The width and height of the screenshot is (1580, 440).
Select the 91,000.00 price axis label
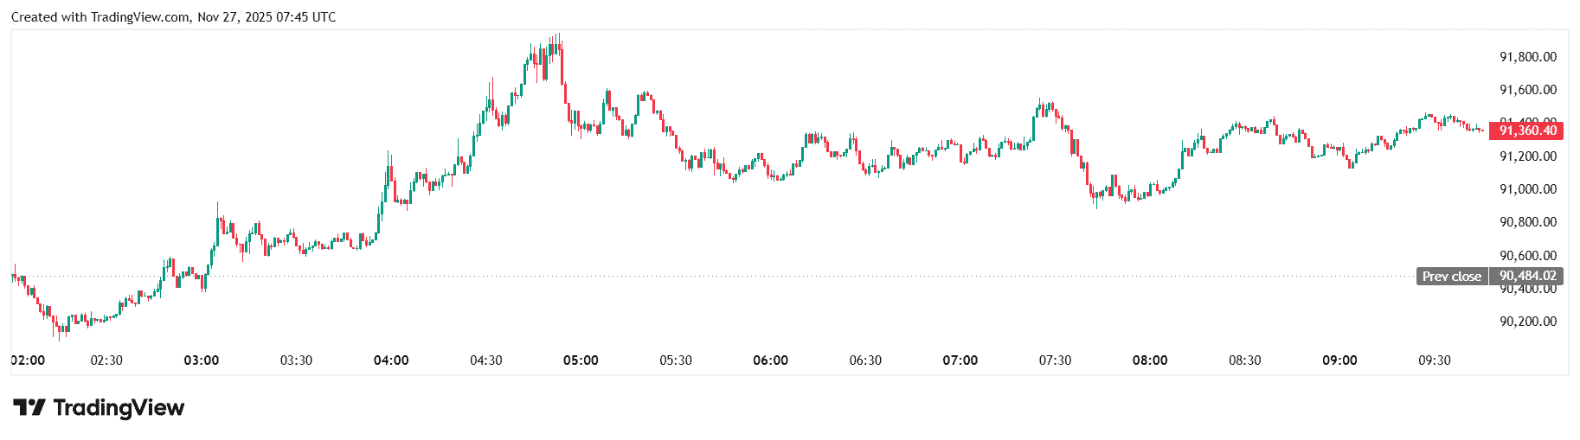coord(1527,189)
